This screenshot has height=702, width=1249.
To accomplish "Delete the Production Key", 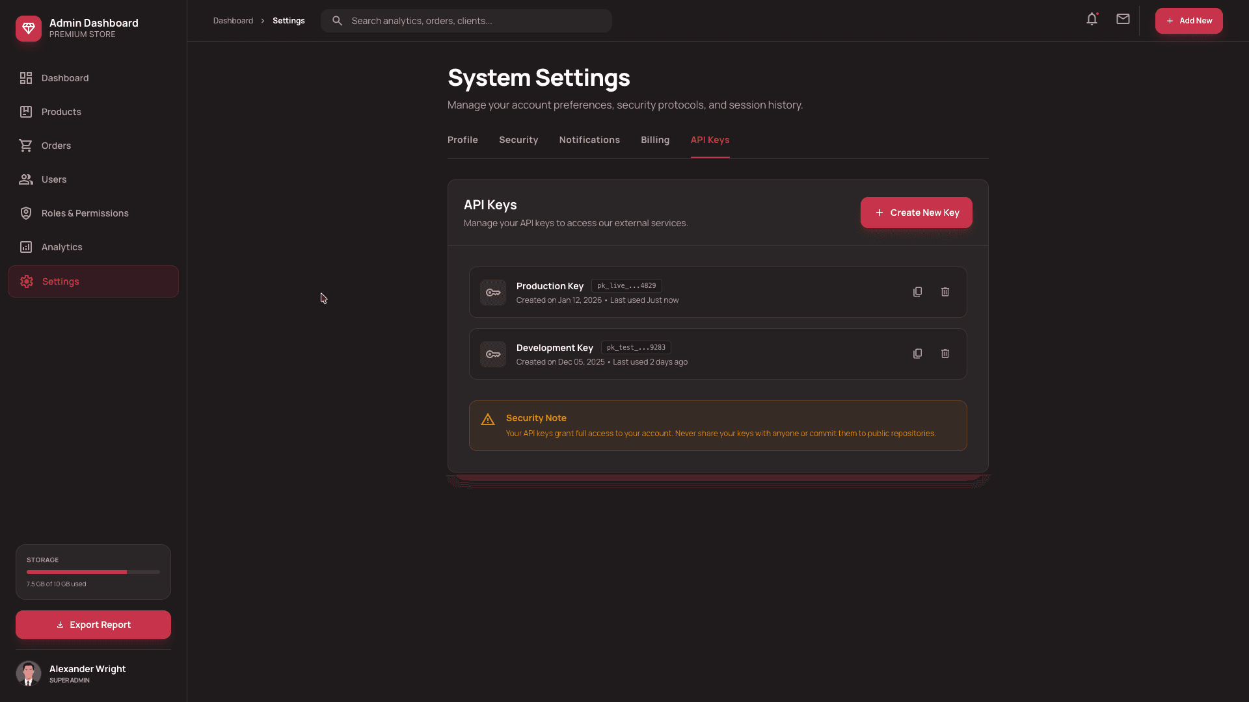I will (x=945, y=292).
